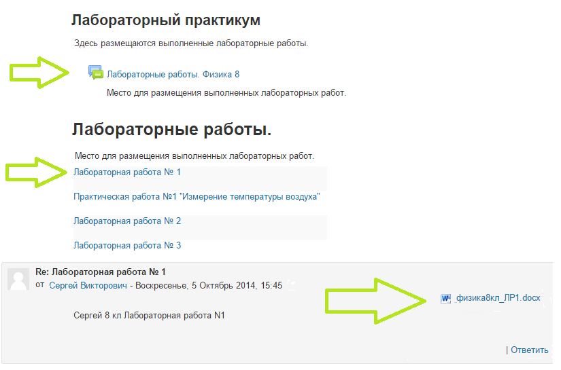561x370 pixels.
Task: Click the forum chat bubbles icon
Action: coord(95,73)
